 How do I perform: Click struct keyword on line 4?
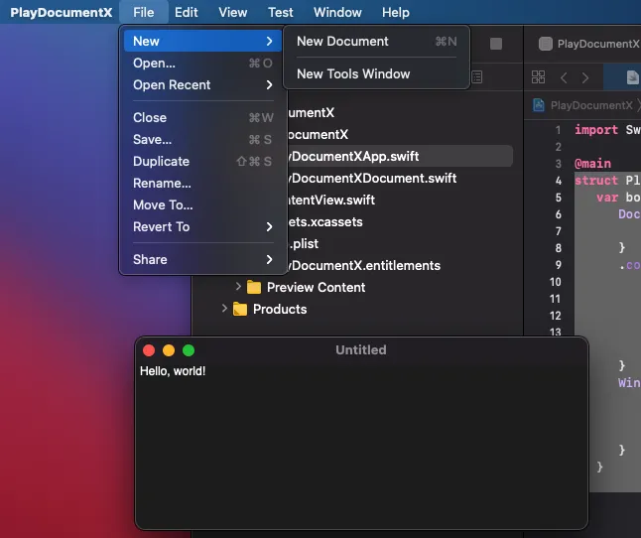596,181
